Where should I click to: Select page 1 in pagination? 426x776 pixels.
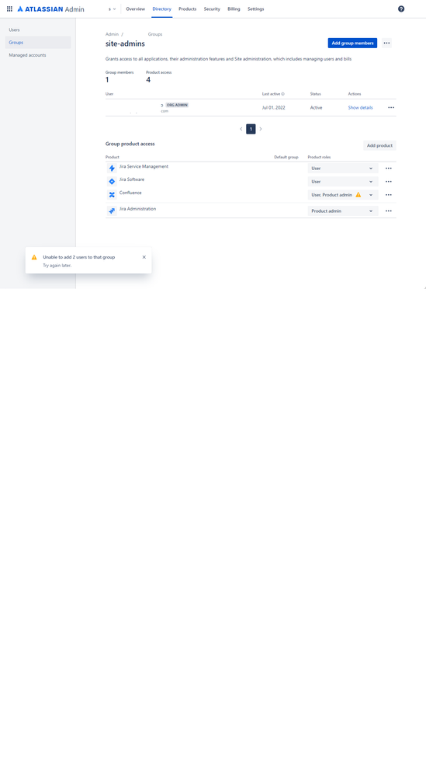tap(251, 129)
